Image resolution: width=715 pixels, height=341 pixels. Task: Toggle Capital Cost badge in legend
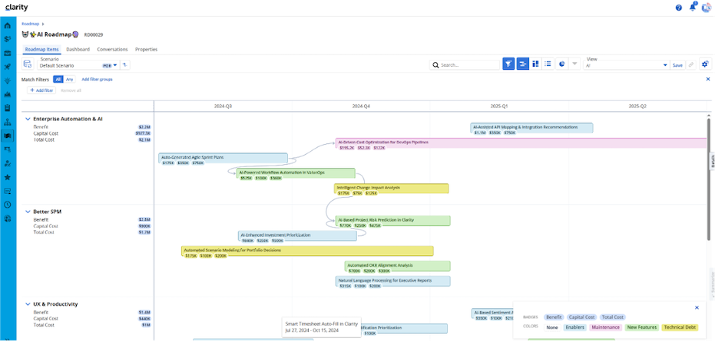(x=582, y=317)
